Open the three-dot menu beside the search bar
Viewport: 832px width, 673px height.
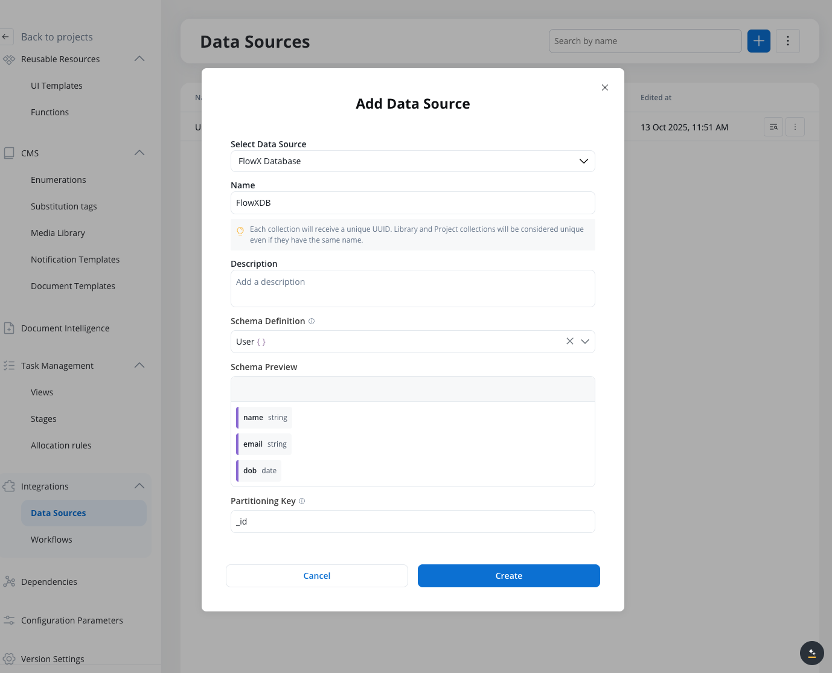click(787, 41)
